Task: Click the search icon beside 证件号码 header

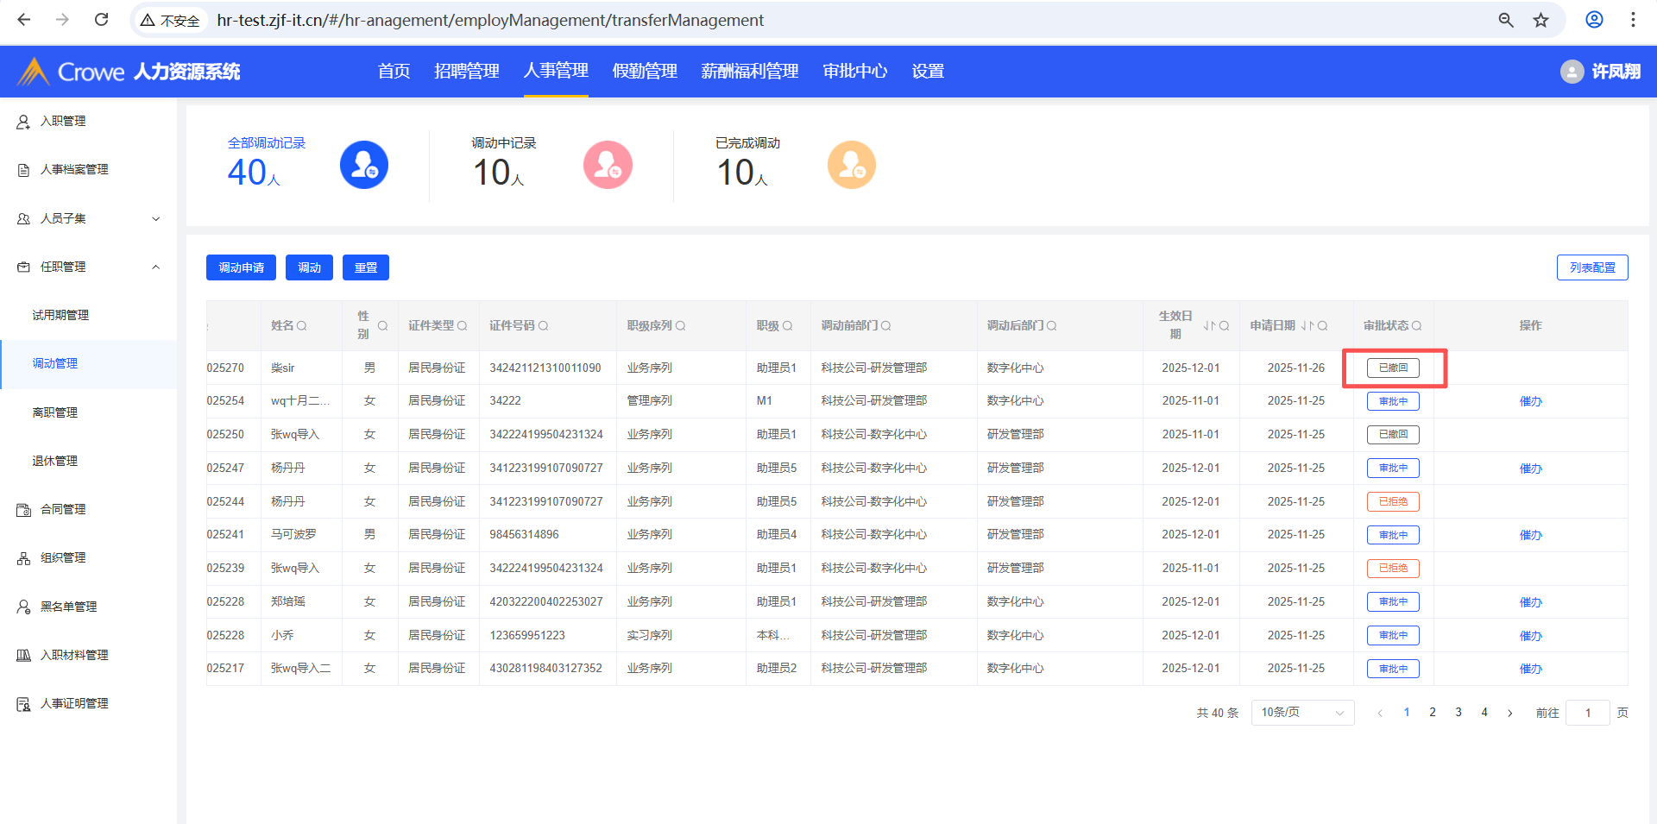Action: (543, 326)
